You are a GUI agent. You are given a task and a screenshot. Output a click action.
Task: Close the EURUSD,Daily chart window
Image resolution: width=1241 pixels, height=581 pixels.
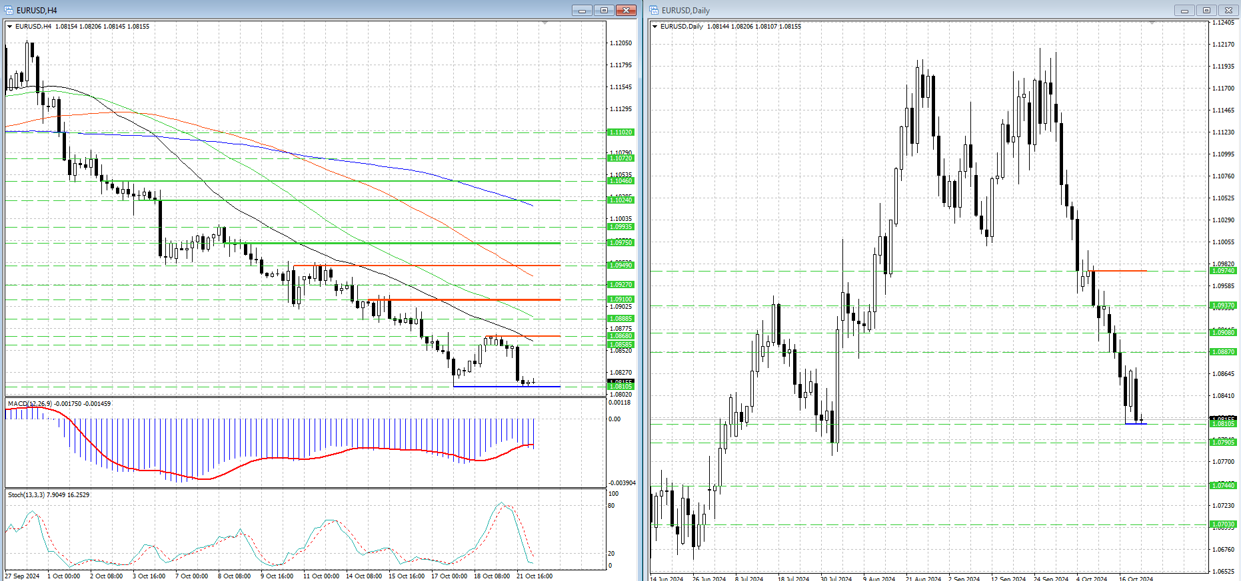(1228, 10)
